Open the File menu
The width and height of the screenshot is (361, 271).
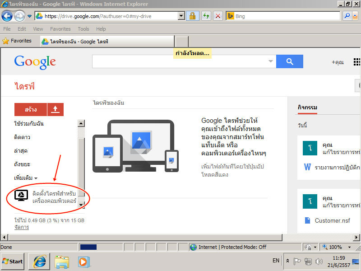pyautogui.click(x=7, y=29)
